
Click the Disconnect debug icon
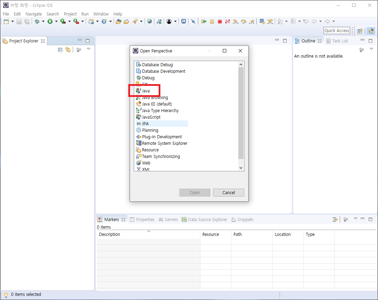[x=228, y=21]
